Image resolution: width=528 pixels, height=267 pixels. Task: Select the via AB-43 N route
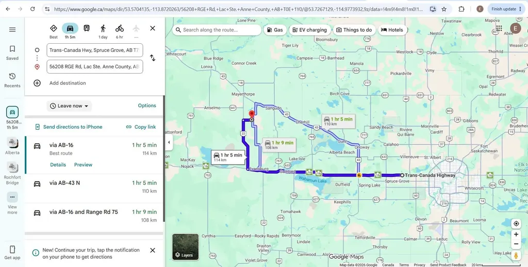[x=94, y=188]
